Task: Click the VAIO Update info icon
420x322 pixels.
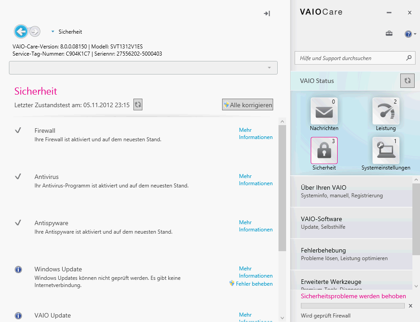Action: pyautogui.click(x=18, y=315)
